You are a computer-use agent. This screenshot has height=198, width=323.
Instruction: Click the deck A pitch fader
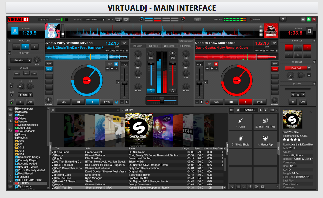[124, 83]
